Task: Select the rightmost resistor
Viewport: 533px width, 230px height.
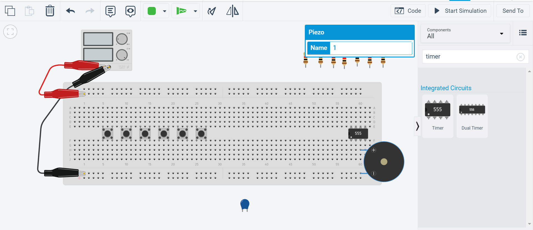Action: pos(383,62)
